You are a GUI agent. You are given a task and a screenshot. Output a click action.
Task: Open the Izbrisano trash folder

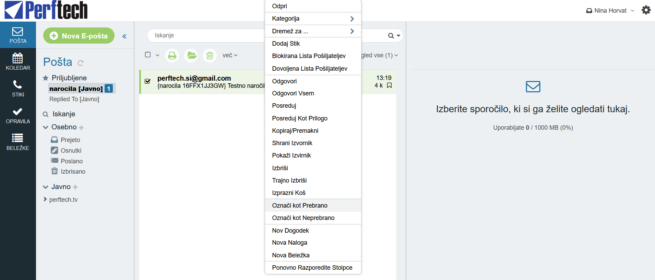point(73,172)
